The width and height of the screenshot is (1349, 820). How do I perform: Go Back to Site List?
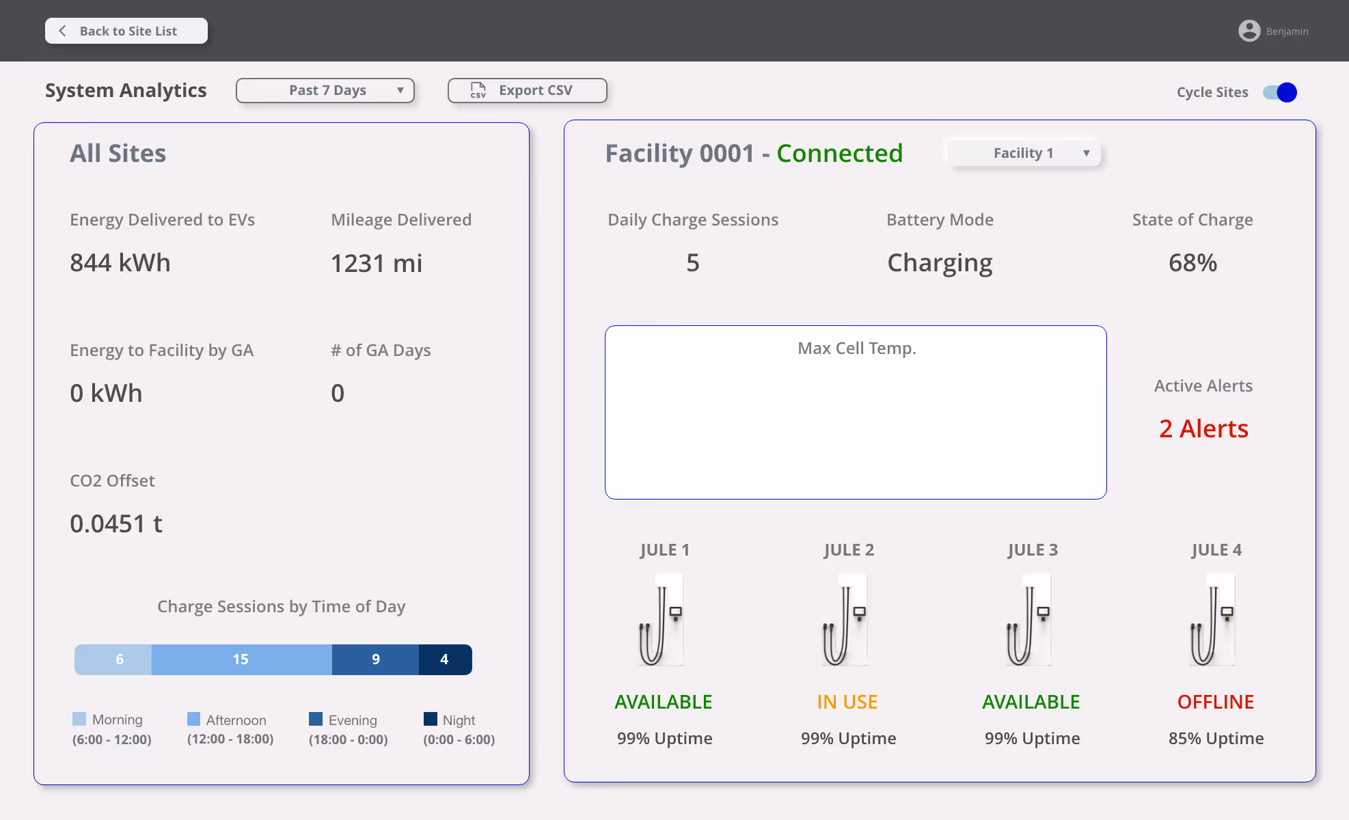coord(126,31)
